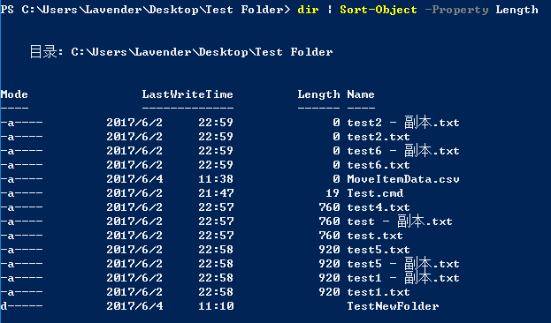Click the test6.txt file name

(x=379, y=165)
